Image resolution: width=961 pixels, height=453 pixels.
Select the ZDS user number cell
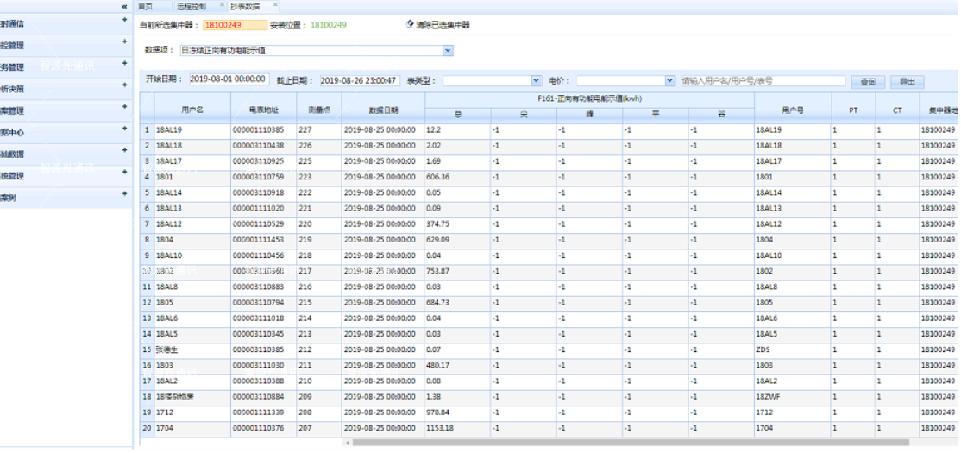point(793,349)
